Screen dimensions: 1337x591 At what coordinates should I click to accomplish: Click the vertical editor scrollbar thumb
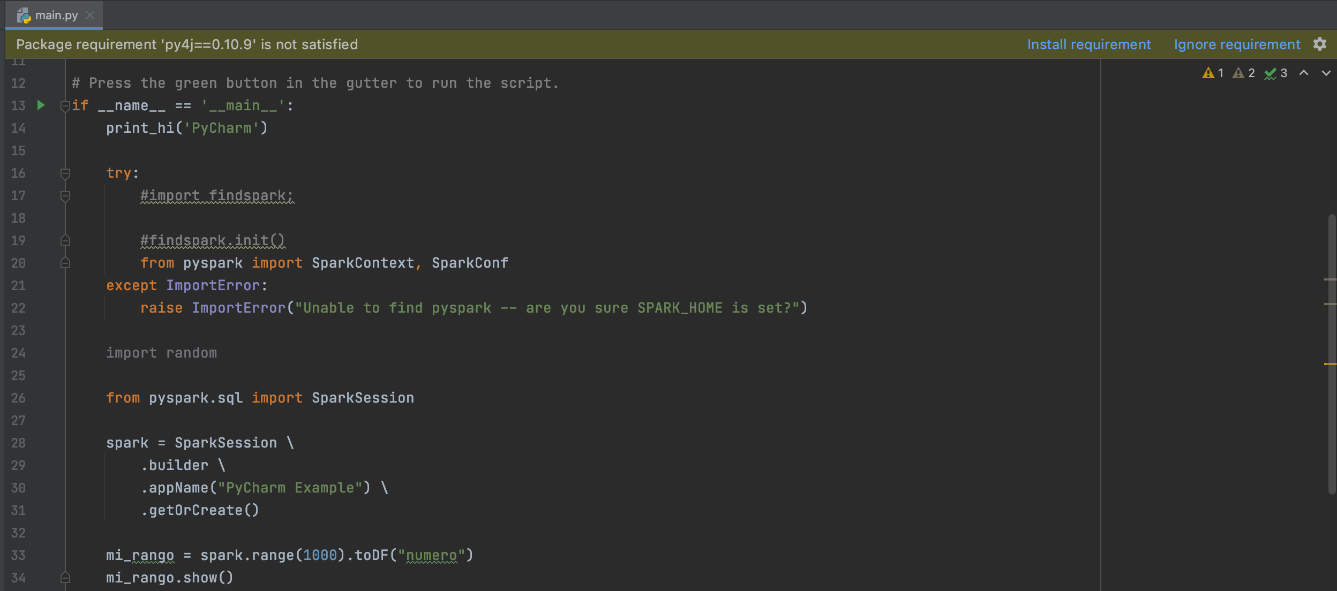point(1332,354)
